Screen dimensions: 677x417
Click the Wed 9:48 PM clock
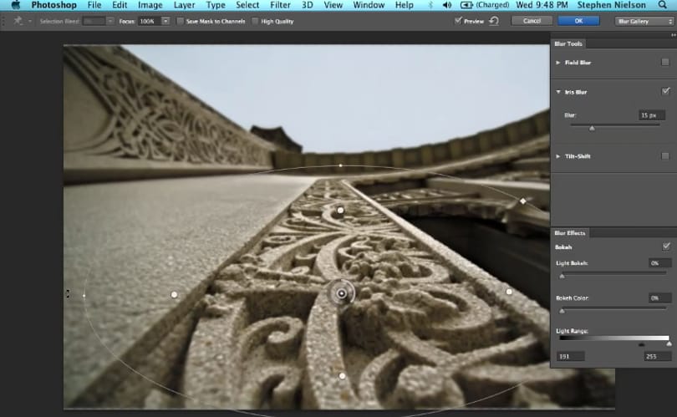[x=542, y=5]
